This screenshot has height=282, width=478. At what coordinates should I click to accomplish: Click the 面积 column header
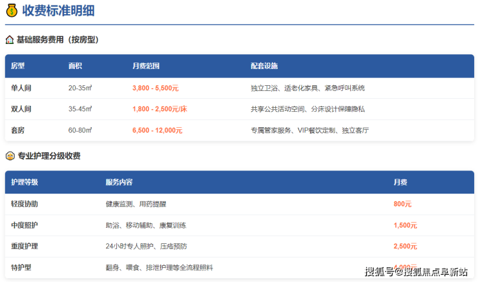pos(75,66)
